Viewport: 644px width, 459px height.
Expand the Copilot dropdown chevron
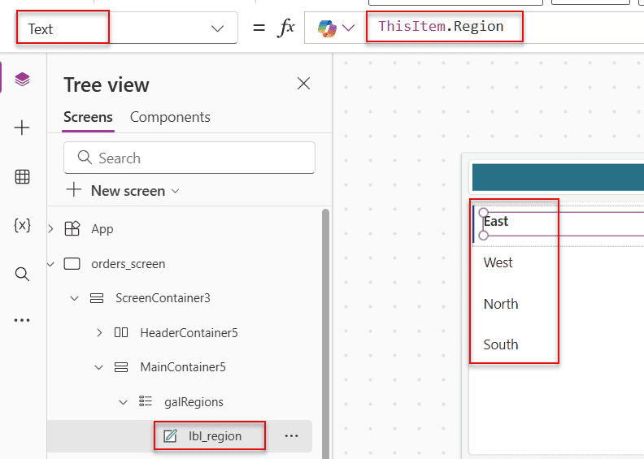pyautogui.click(x=348, y=28)
